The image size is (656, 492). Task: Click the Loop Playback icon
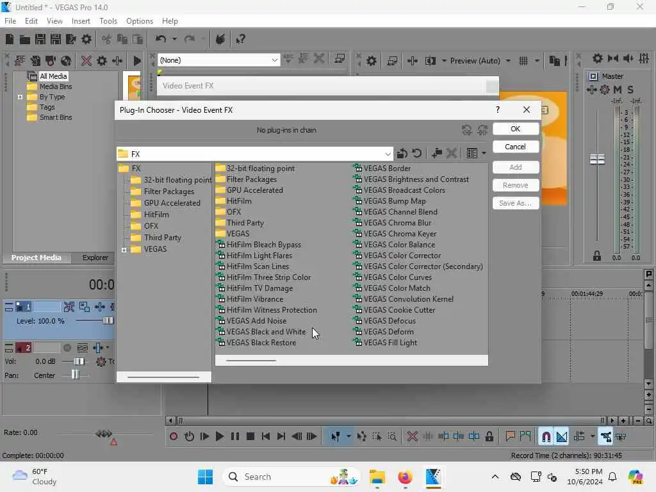pos(189,437)
